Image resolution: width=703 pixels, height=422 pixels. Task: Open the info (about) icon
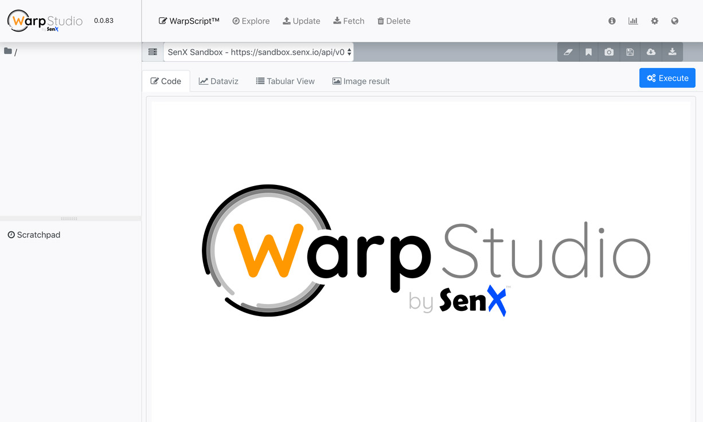tap(612, 21)
